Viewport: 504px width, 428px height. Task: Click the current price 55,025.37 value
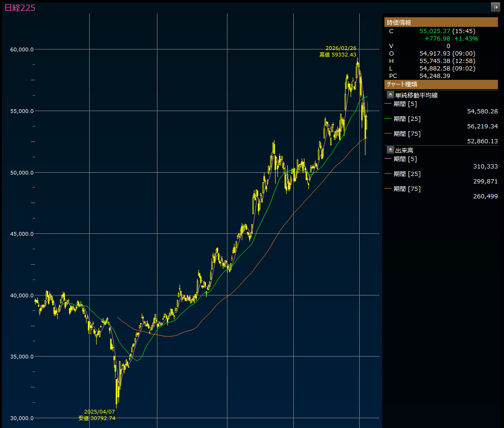coord(435,31)
